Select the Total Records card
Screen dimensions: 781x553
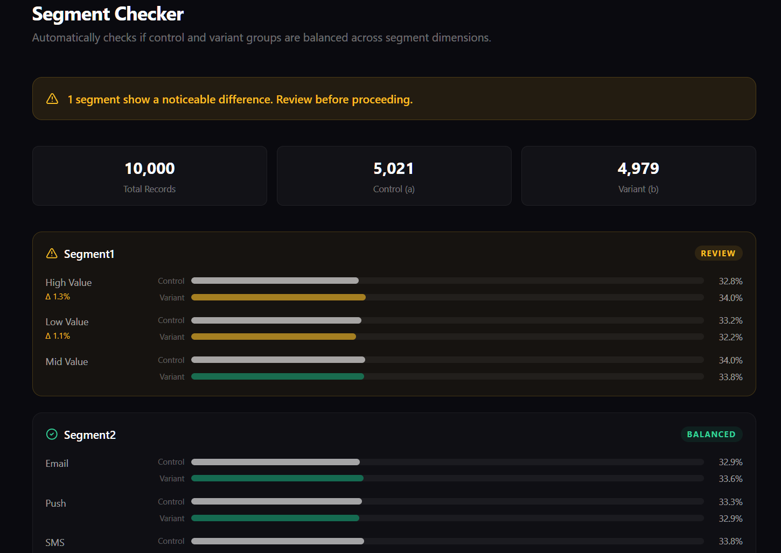150,176
